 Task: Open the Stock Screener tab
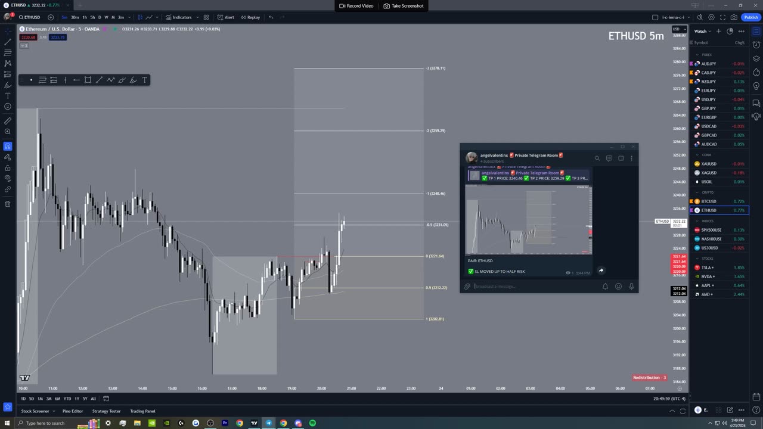coord(35,411)
